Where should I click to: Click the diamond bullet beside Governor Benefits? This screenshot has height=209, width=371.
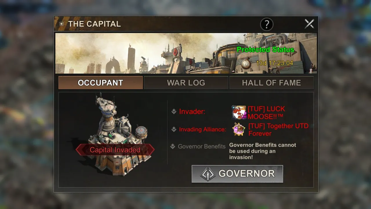pyautogui.click(x=173, y=146)
